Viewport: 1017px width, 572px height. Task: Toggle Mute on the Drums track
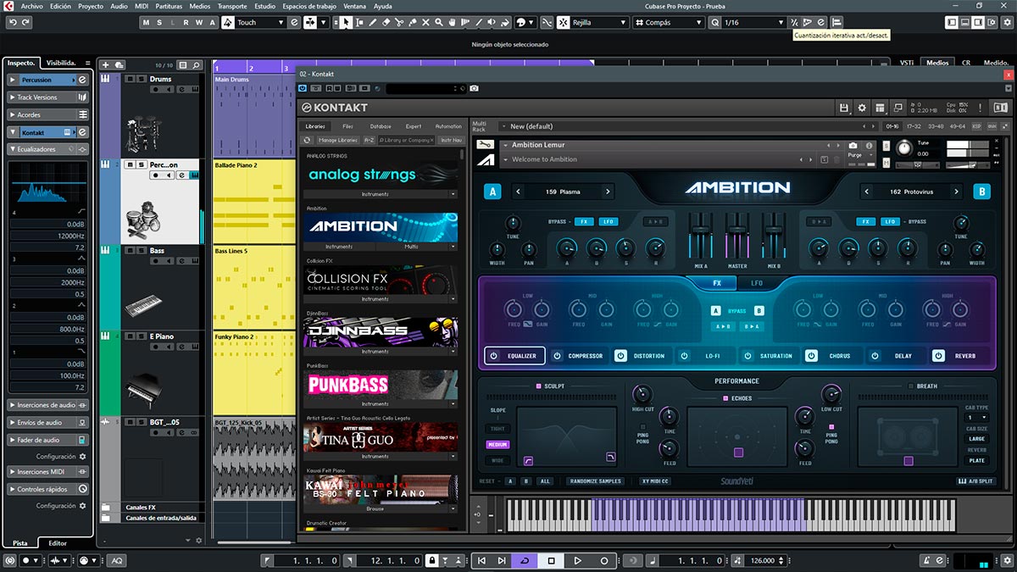(x=131, y=79)
